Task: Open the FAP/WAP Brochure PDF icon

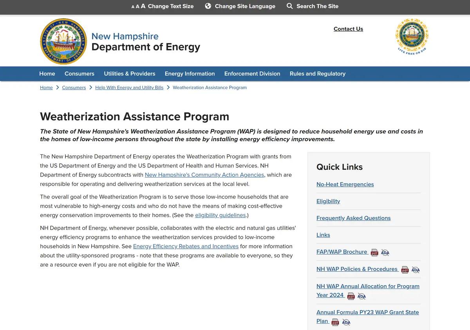Action: click(x=374, y=253)
